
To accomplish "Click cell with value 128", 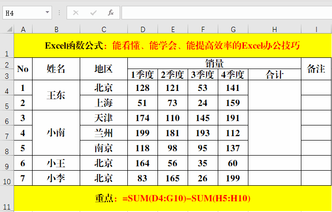I will pos(143,88).
